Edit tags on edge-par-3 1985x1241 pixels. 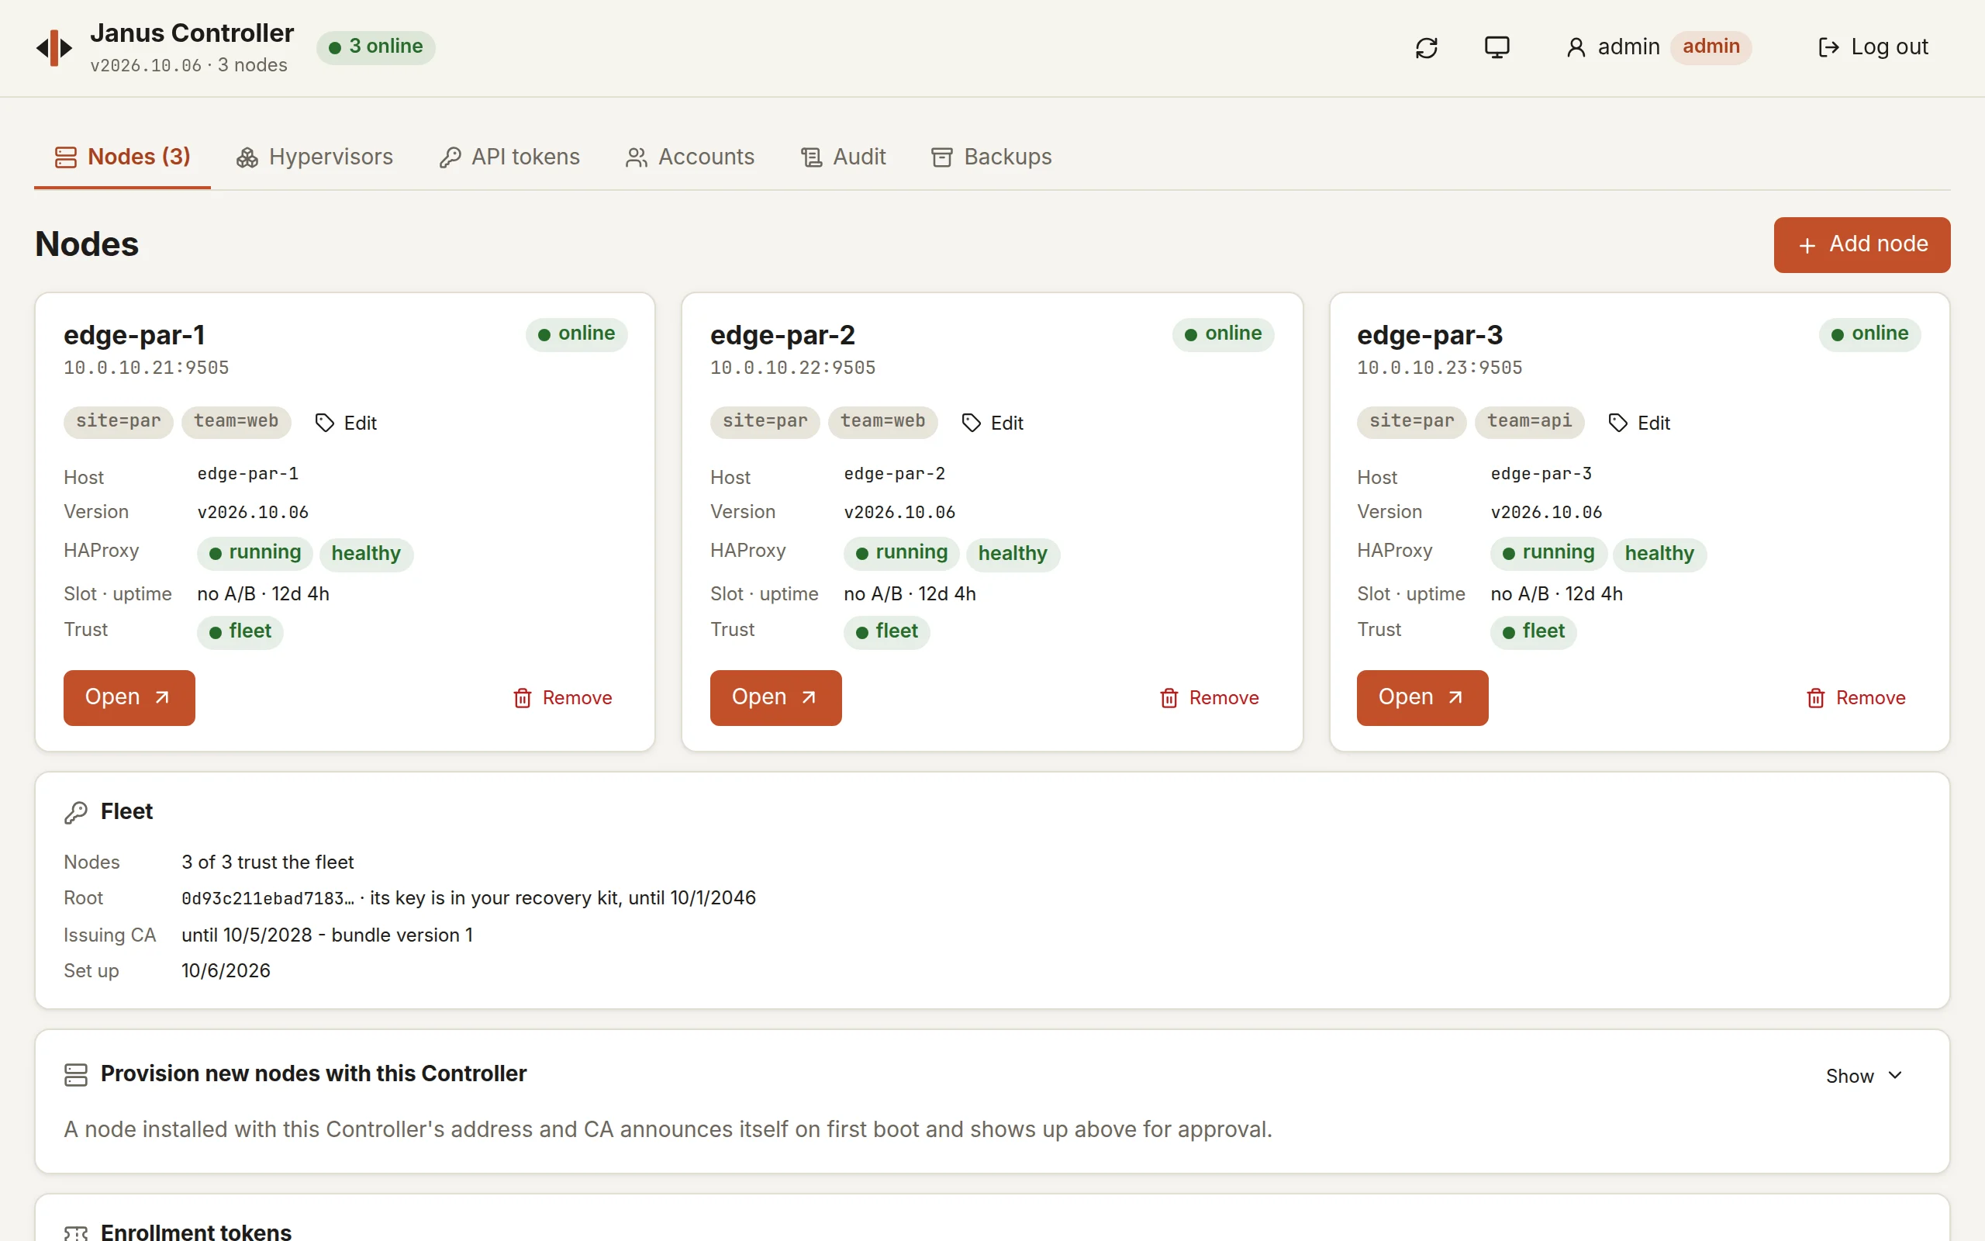pyautogui.click(x=1639, y=423)
